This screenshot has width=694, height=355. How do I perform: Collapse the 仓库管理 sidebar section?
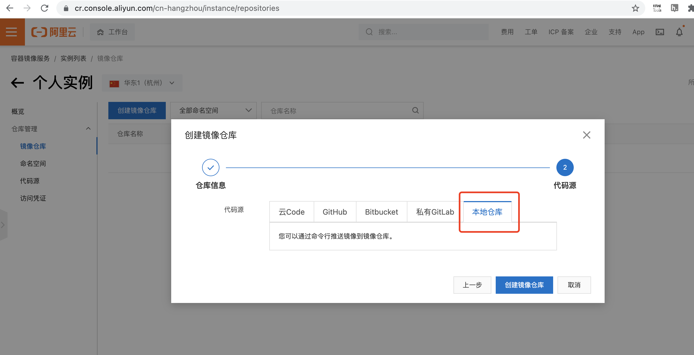coord(88,129)
